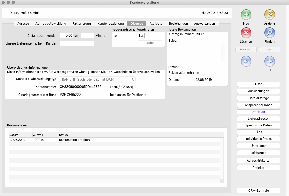
Task: Select the Kundenbeziehung tab
Action: pos(111,24)
